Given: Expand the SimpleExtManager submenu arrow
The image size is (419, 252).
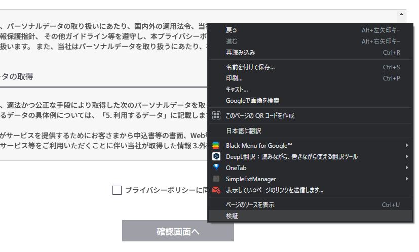Looking at the screenshot, I should click(407, 179).
